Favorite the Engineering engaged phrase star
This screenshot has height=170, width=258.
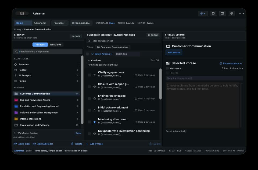(x=95, y=98)
